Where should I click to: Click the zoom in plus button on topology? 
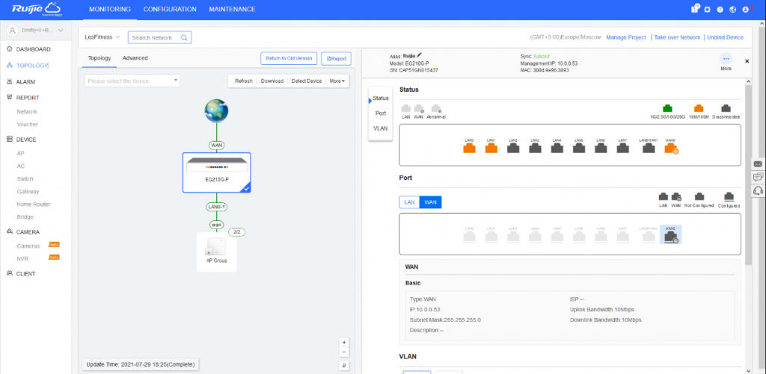(344, 342)
